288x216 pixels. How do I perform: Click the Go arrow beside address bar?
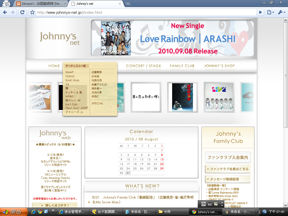[x=260, y=12]
